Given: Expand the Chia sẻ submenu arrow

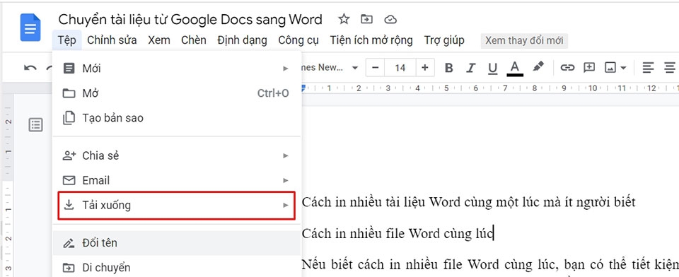Looking at the screenshot, I should (x=285, y=155).
